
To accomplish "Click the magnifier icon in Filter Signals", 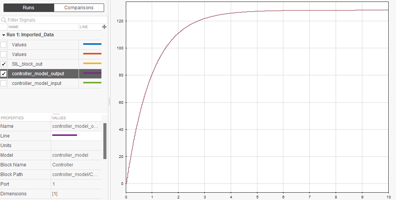I will tap(3, 20).
